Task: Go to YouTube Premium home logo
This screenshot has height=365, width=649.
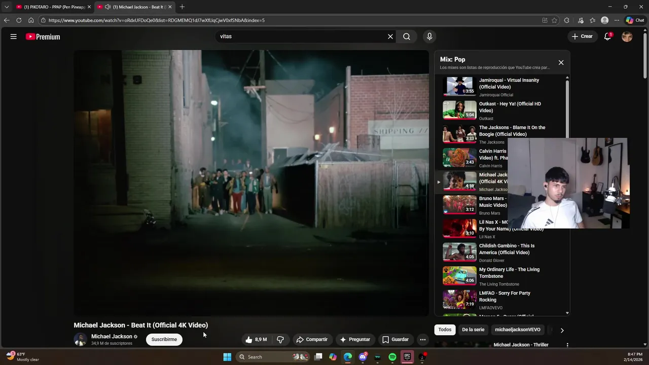Action: (x=43, y=36)
